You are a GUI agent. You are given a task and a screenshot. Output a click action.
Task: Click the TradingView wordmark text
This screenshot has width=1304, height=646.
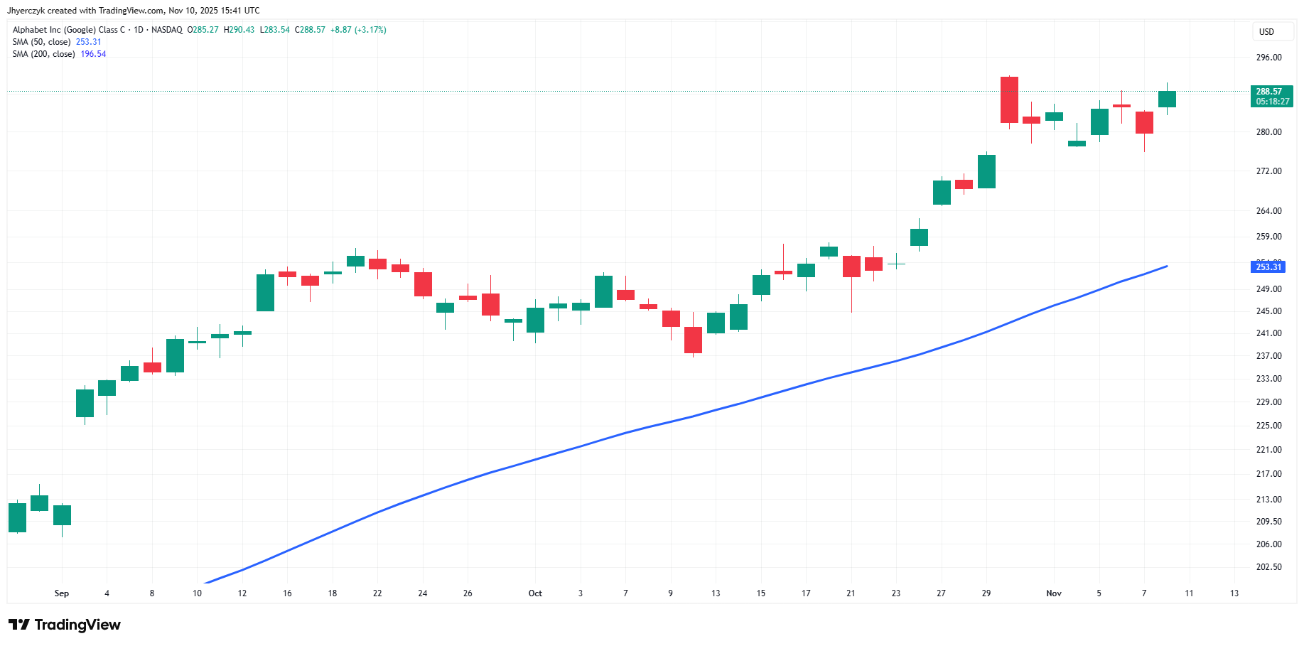pyautogui.click(x=77, y=625)
